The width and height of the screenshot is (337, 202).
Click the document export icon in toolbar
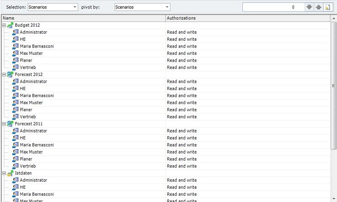point(328,7)
